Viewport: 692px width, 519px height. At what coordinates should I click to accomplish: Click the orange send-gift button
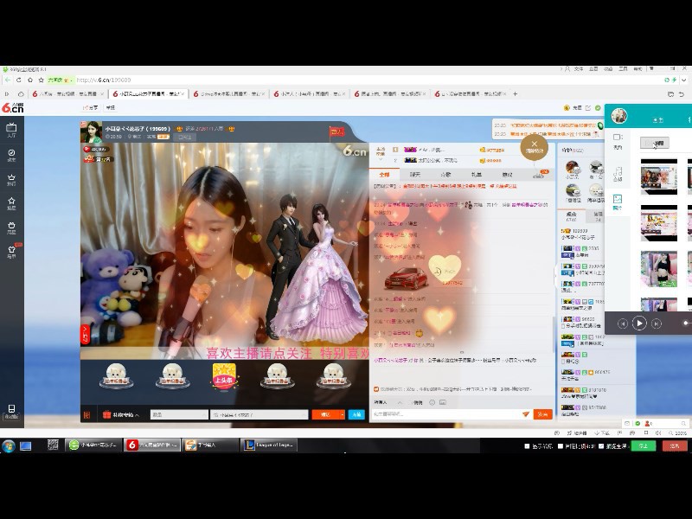point(325,414)
